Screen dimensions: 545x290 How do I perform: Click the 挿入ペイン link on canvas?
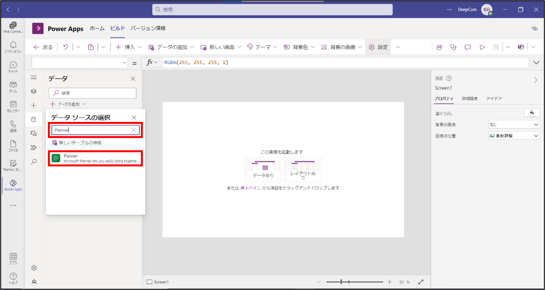pos(251,188)
